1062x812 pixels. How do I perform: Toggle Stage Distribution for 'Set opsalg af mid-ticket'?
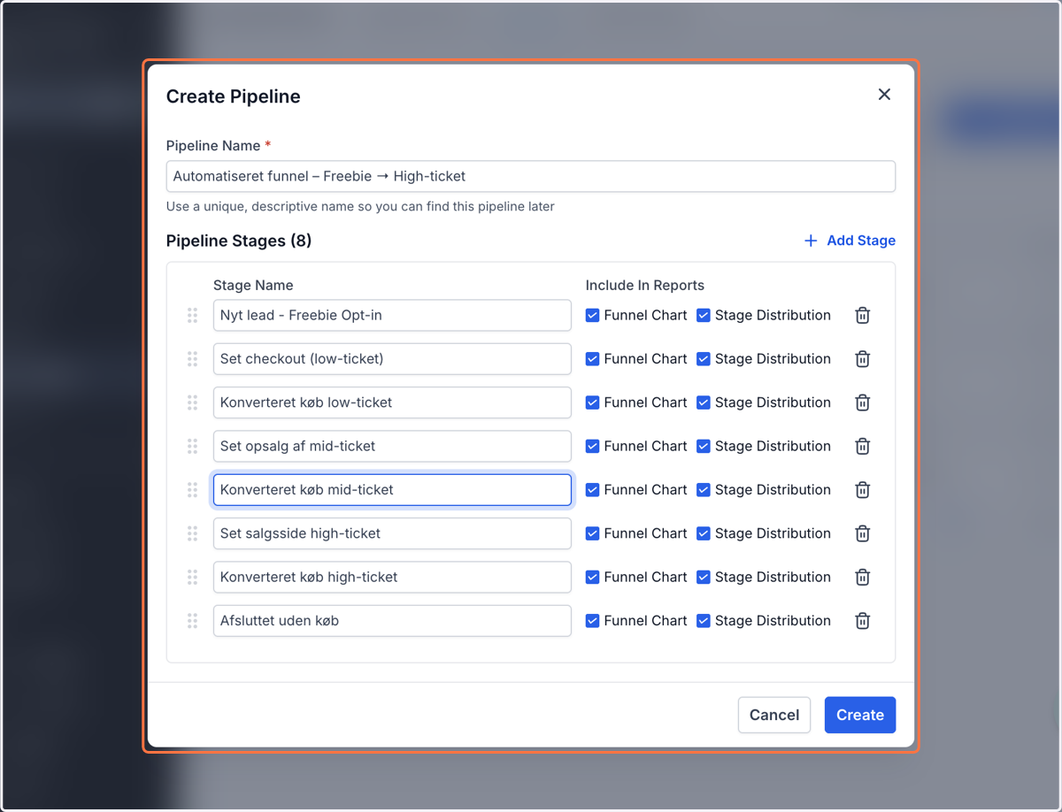pos(704,447)
